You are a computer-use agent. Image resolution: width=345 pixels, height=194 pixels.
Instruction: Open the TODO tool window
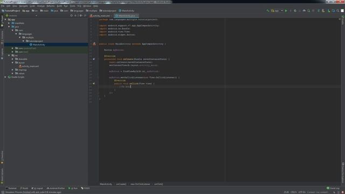pyautogui.click(x=85, y=188)
